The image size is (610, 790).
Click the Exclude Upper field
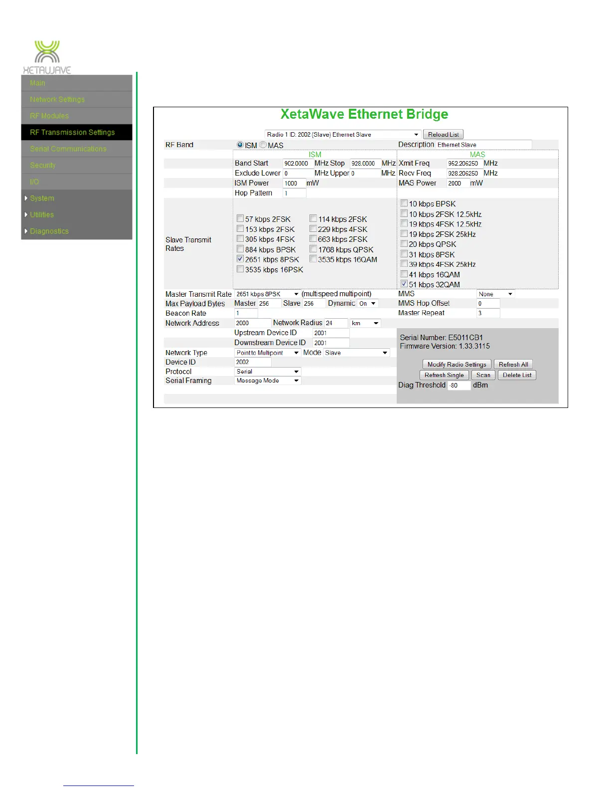pos(365,174)
